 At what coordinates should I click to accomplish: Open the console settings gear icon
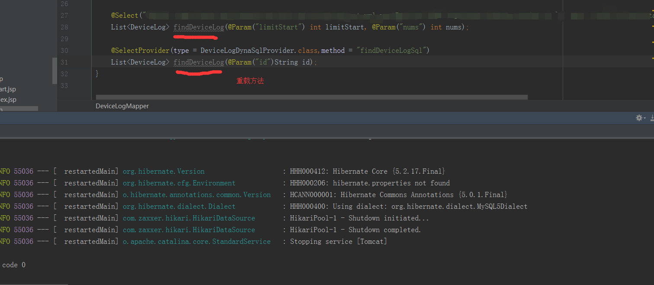tap(638, 117)
